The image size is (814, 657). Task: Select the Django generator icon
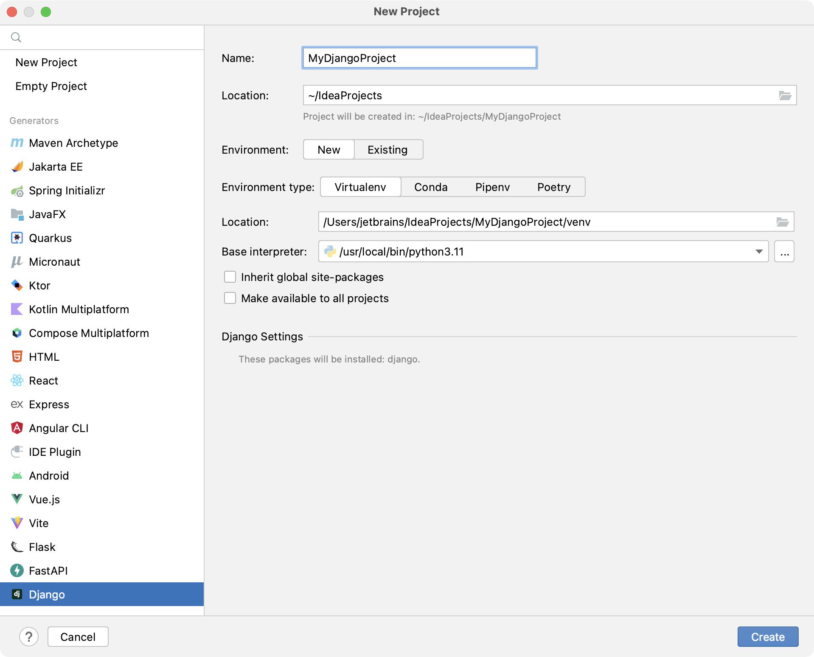click(x=17, y=594)
